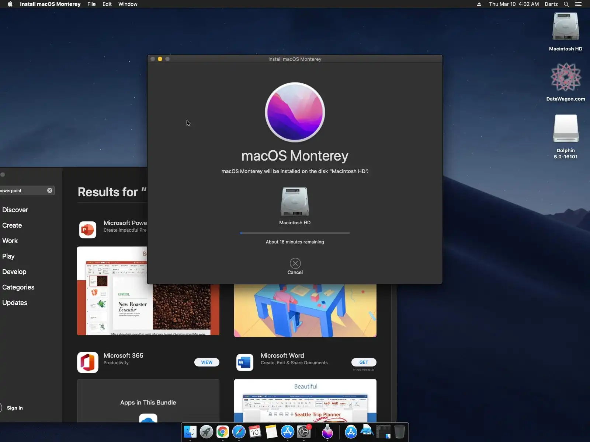Open the Microsoft 365 title link
590x442 pixels.
click(124, 355)
